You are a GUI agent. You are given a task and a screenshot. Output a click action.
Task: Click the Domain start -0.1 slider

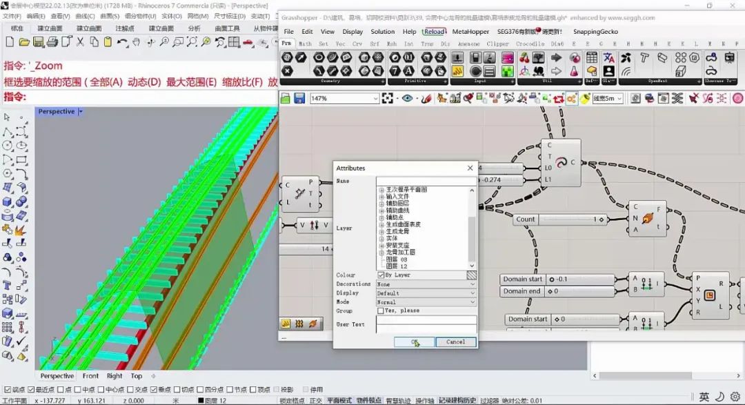point(558,279)
